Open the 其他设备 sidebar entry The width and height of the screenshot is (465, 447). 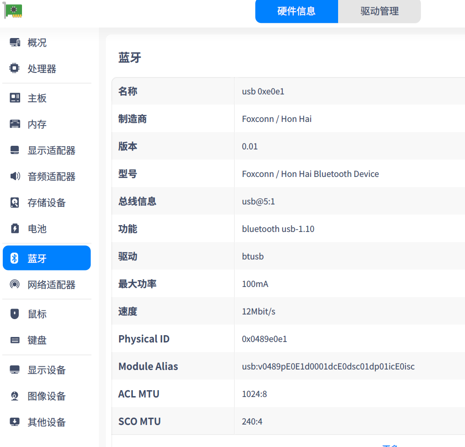47,422
